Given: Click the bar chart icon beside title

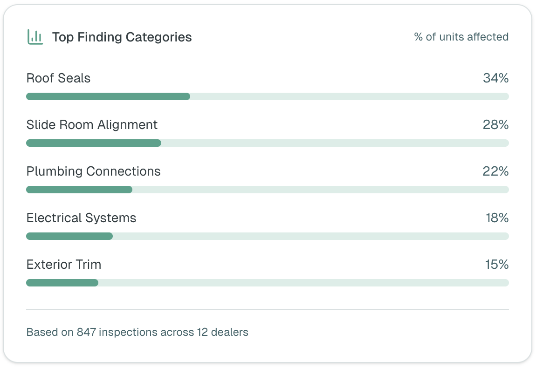Looking at the screenshot, I should tap(35, 37).
